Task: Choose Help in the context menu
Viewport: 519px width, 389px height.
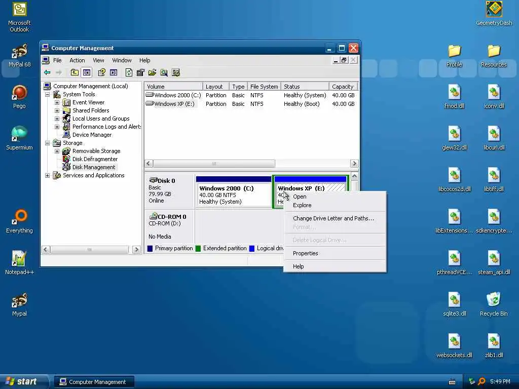Action: point(335,266)
